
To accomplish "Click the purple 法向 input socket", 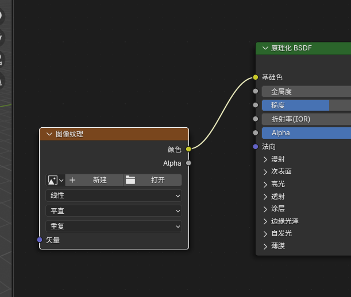I will pos(255,147).
